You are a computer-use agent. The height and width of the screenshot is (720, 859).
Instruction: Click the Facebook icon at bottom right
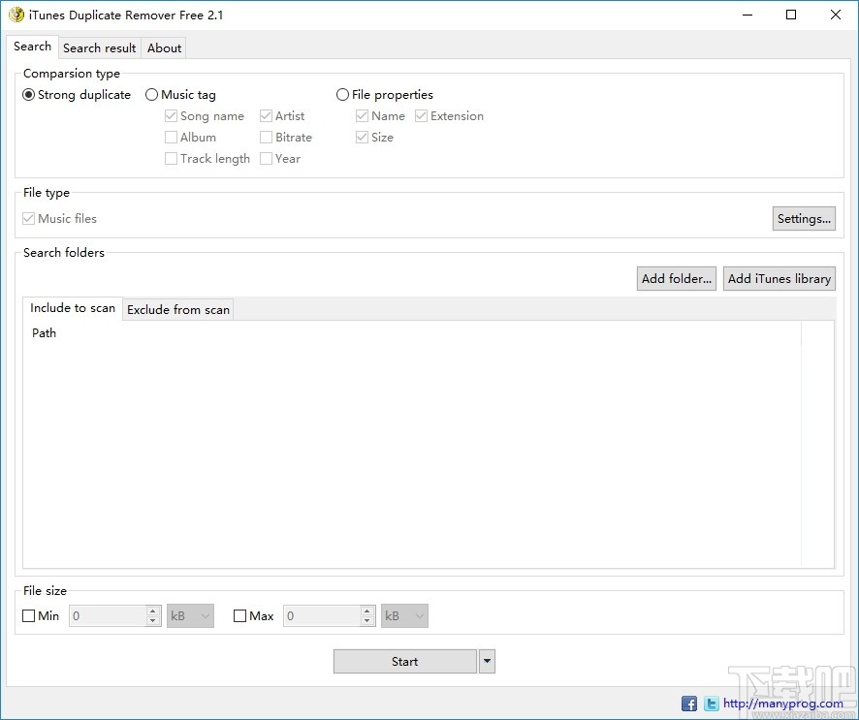tap(688, 704)
